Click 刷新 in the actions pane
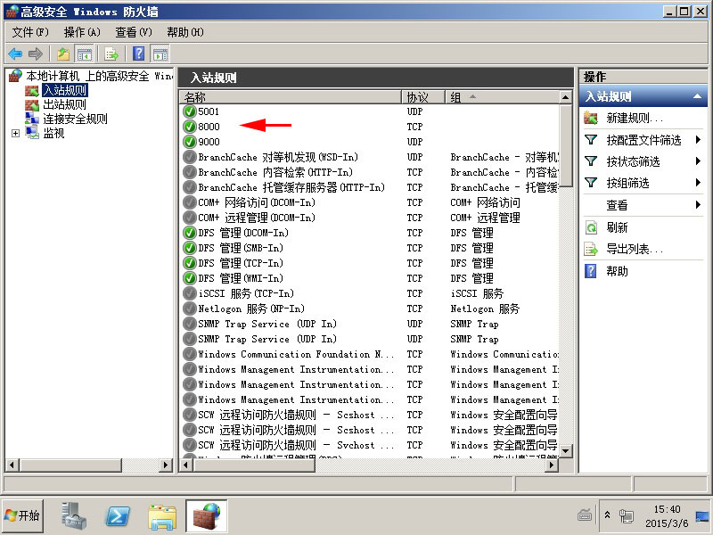Image resolution: width=713 pixels, height=535 pixels. pos(617,227)
